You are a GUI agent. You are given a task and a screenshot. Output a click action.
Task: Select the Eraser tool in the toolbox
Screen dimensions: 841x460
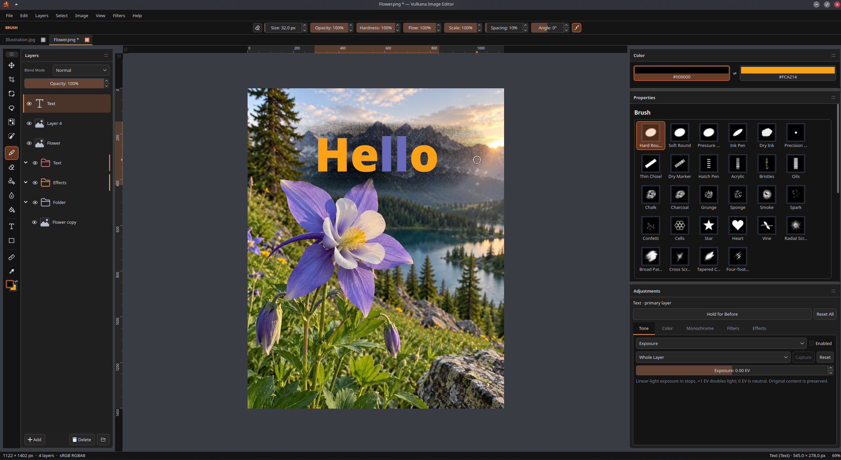(x=12, y=167)
